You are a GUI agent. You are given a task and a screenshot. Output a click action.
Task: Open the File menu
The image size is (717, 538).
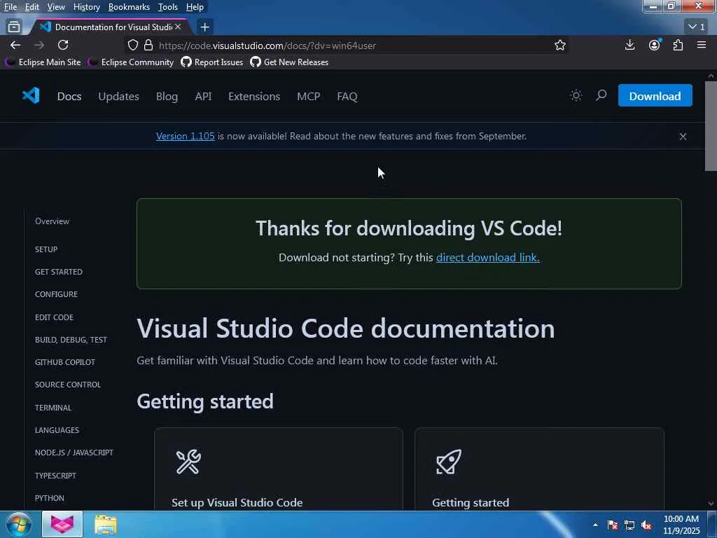point(10,7)
